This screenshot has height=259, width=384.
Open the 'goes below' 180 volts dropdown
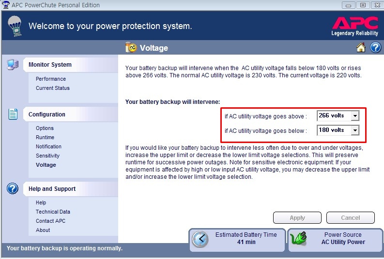[x=355, y=130]
